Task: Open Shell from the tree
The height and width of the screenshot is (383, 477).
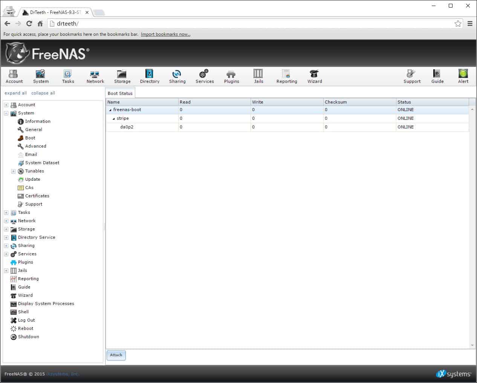Action: point(20,312)
